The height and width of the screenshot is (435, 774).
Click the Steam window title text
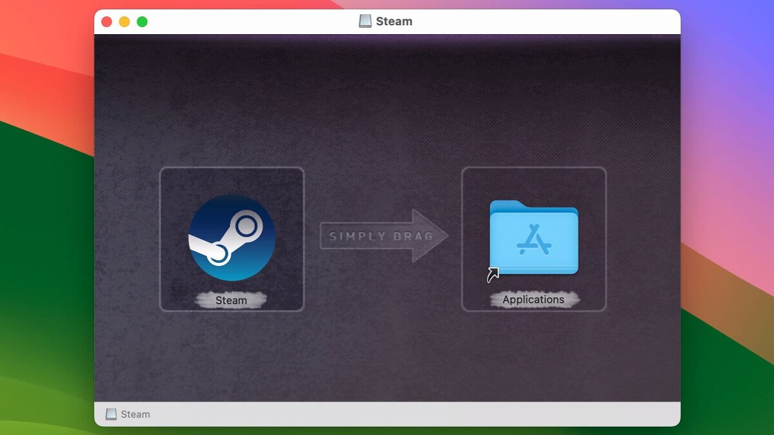pos(394,21)
